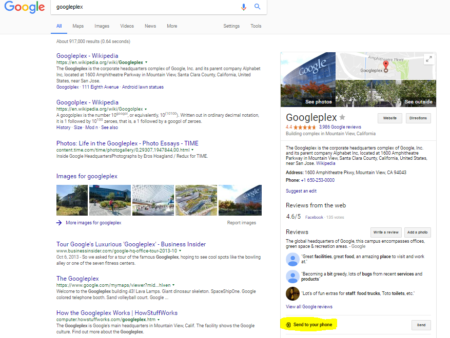Screen dimensions: 450x338
Task: Click Report images
Action: [x=242, y=223]
